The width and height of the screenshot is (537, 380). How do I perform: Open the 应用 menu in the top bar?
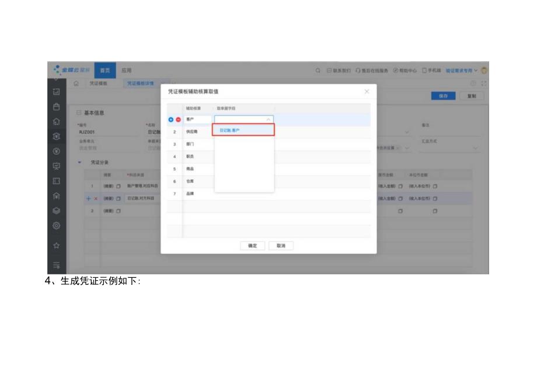127,70
